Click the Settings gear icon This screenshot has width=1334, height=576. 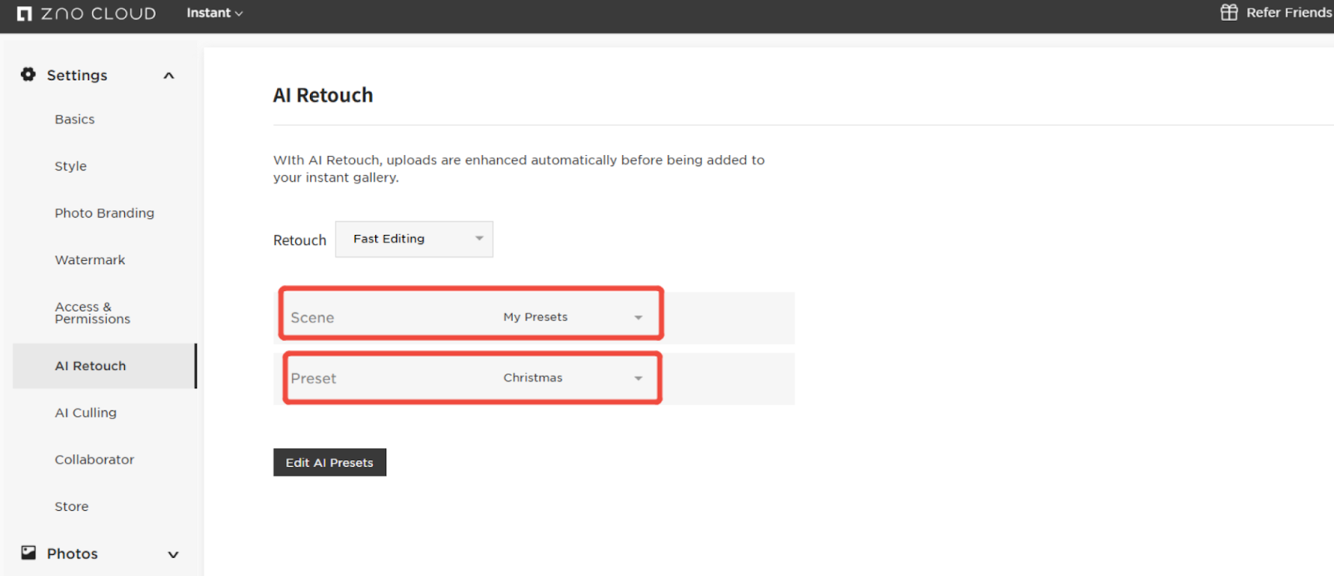pos(28,75)
